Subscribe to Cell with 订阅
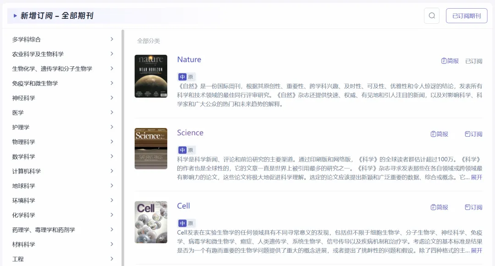The width and height of the screenshot is (495, 266). (x=473, y=207)
